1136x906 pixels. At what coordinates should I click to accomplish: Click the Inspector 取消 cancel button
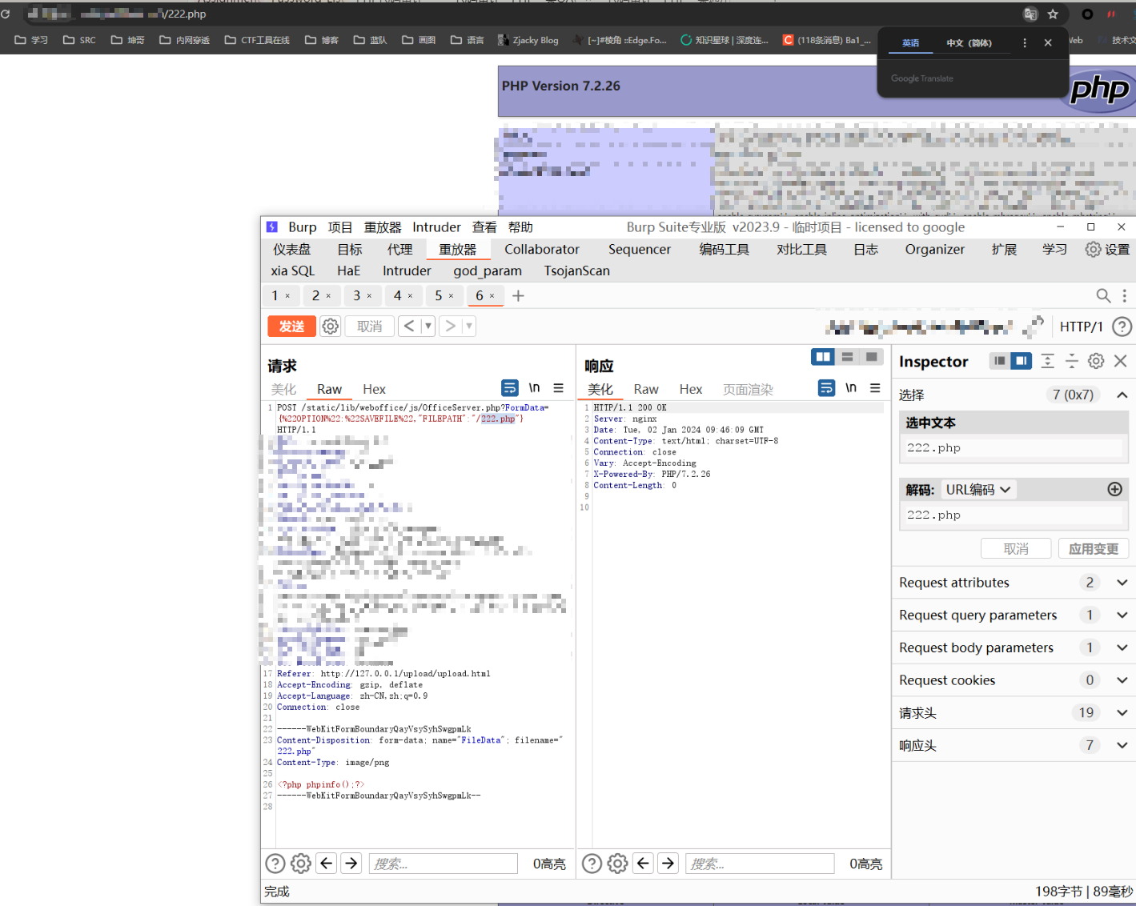pos(1016,548)
